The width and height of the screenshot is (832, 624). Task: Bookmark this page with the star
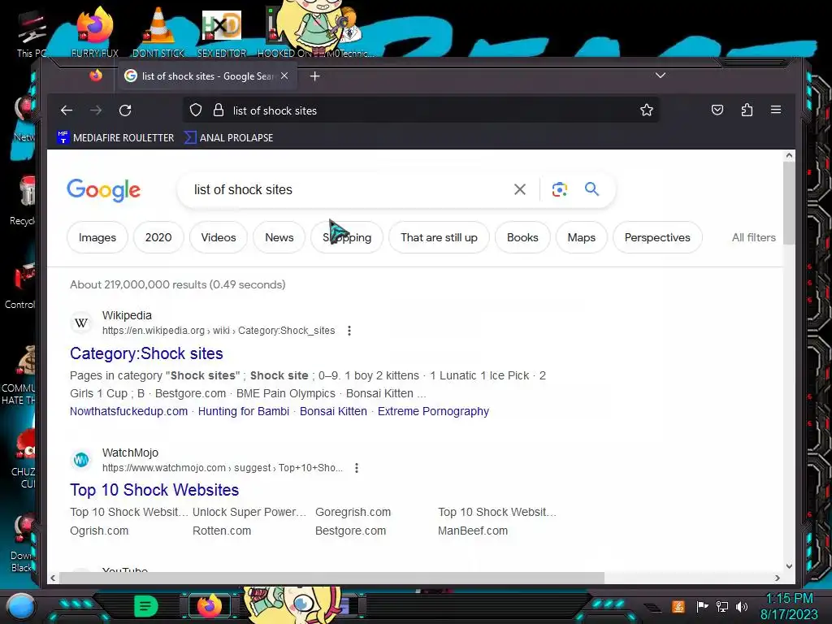tap(646, 110)
